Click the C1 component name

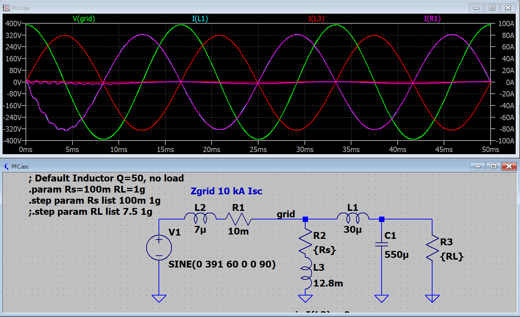tap(391, 236)
